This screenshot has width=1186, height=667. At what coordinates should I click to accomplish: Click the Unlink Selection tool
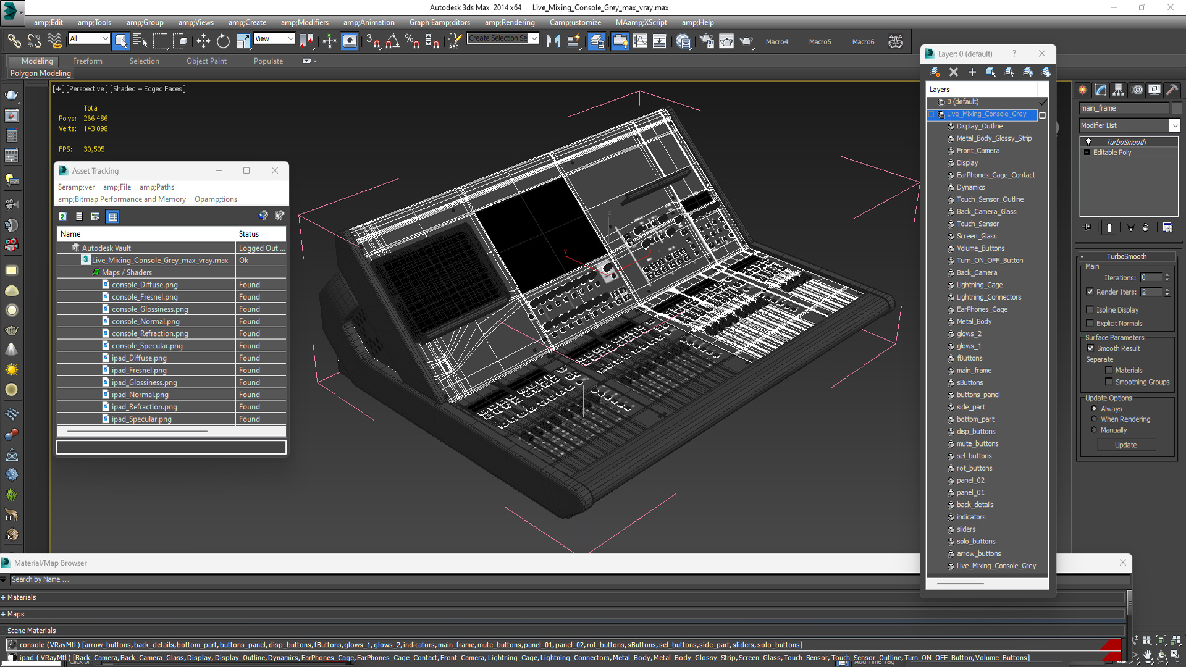[34, 41]
